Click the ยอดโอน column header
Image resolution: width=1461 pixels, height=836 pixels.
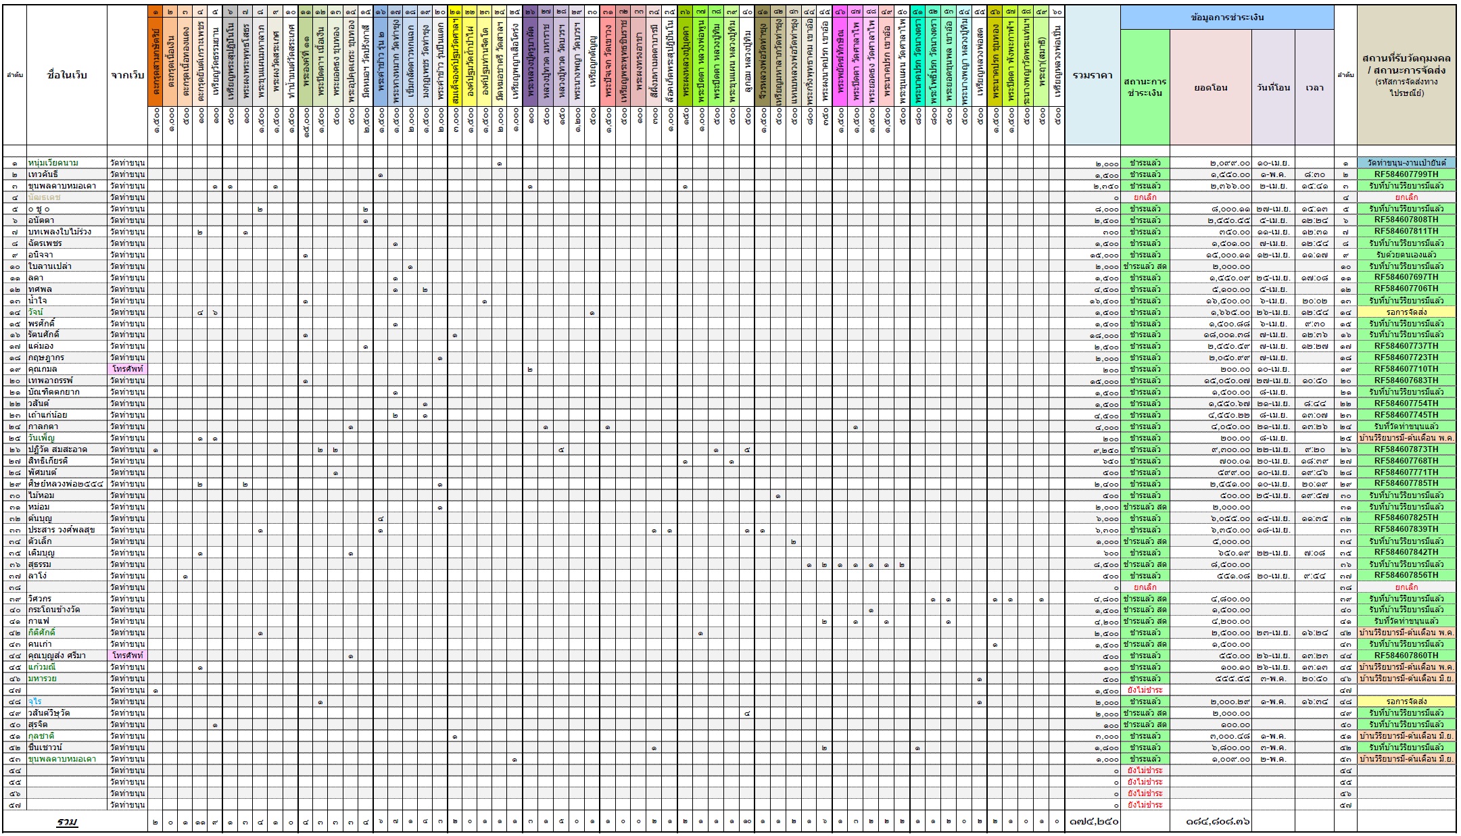[x=1210, y=87]
